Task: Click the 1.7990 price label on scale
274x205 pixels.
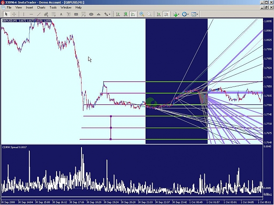Action: tap(268, 49)
